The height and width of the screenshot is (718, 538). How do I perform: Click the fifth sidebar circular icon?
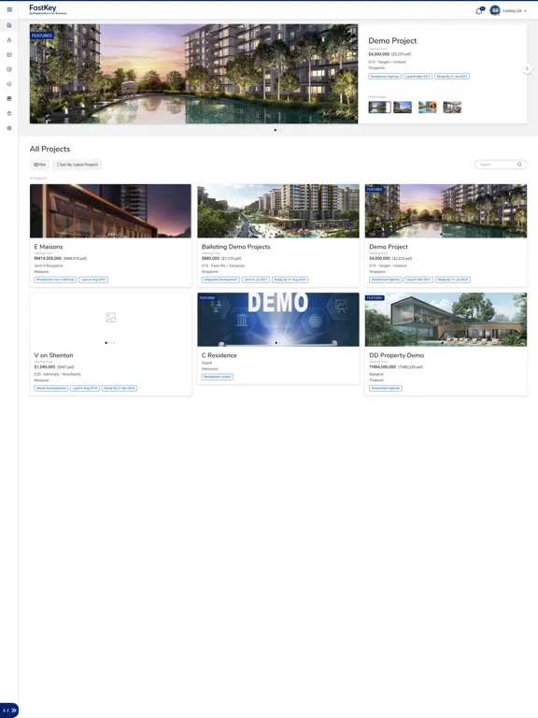[9, 84]
